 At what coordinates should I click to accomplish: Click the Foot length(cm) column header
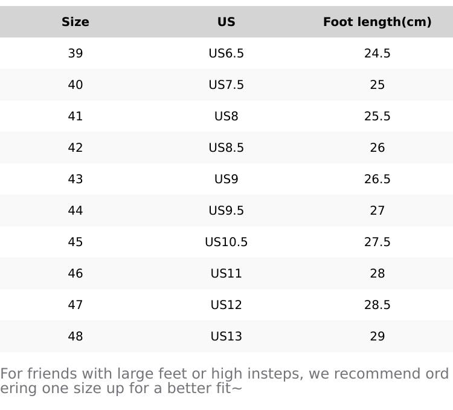coord(377,22)
